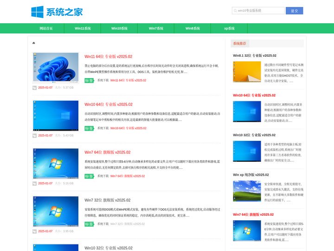Viewport: 334px width, 251px height.
Task: Open the Win7 32位 main list thumbnail
Action: (56, 211)
